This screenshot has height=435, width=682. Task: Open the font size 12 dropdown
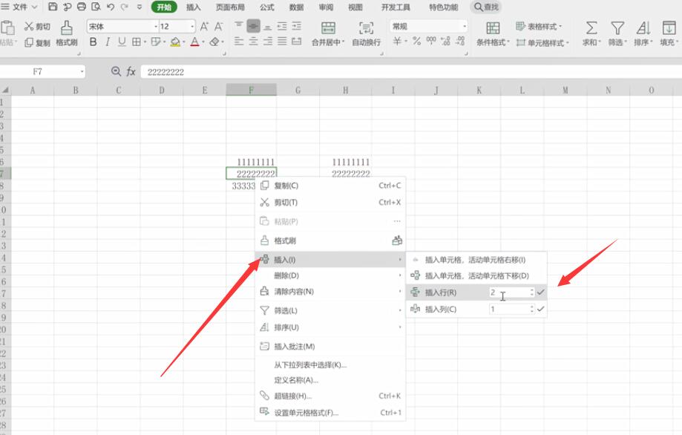click(191, 27)
